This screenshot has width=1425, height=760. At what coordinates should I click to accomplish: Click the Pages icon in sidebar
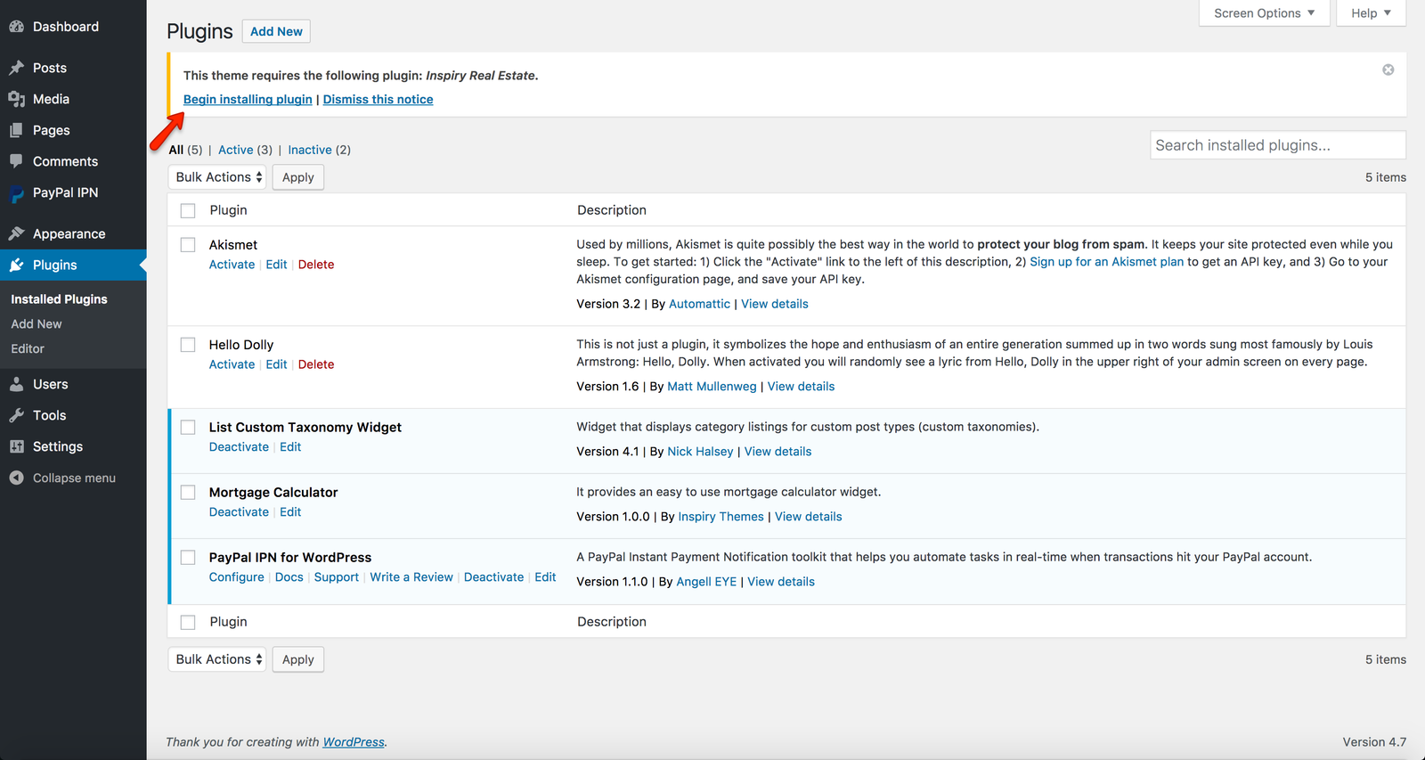[x=16, y=130]
